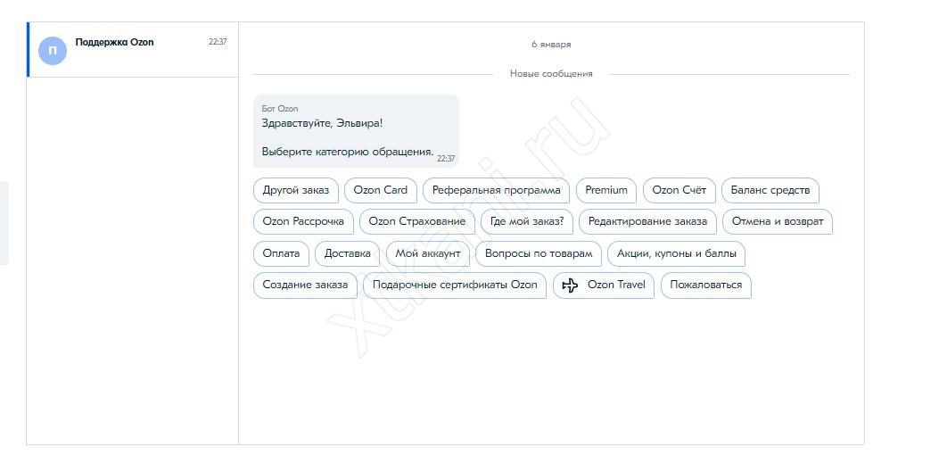This screenshot has width=939, height=455.
Task: Choose the Ozon Card category chip
Action: click(381, 190)
